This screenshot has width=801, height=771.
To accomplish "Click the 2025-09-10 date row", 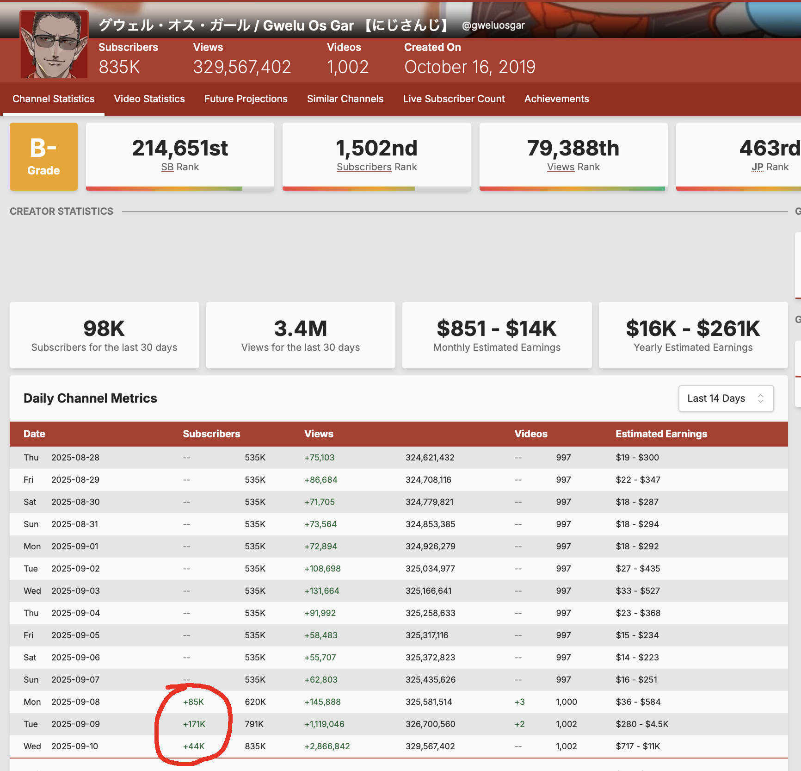I will point(74,746).
